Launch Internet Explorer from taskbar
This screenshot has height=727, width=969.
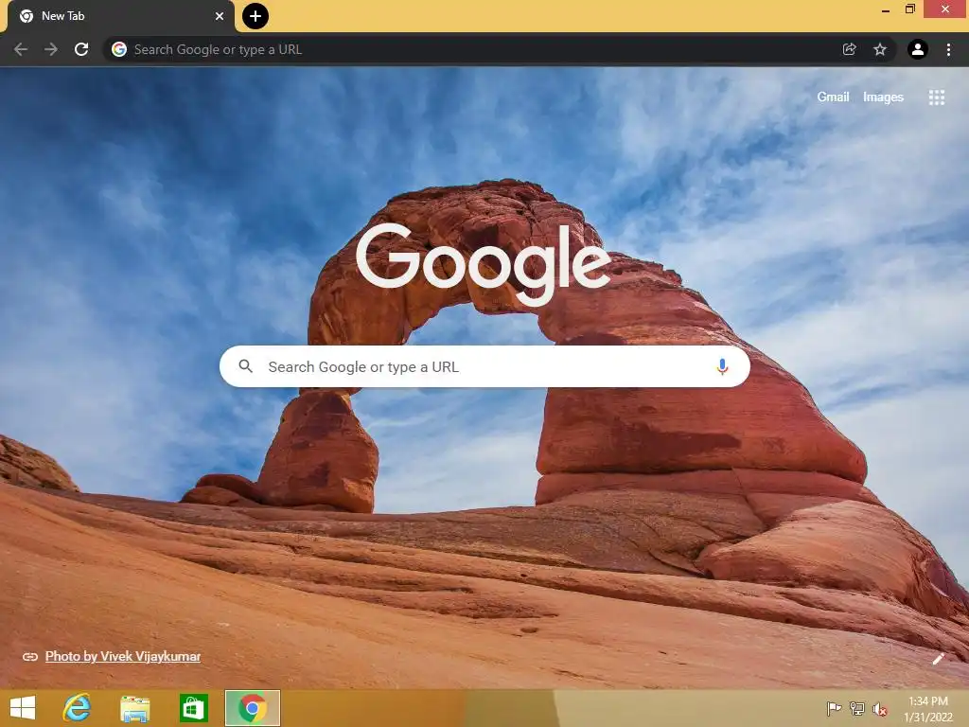click(77, 708)
